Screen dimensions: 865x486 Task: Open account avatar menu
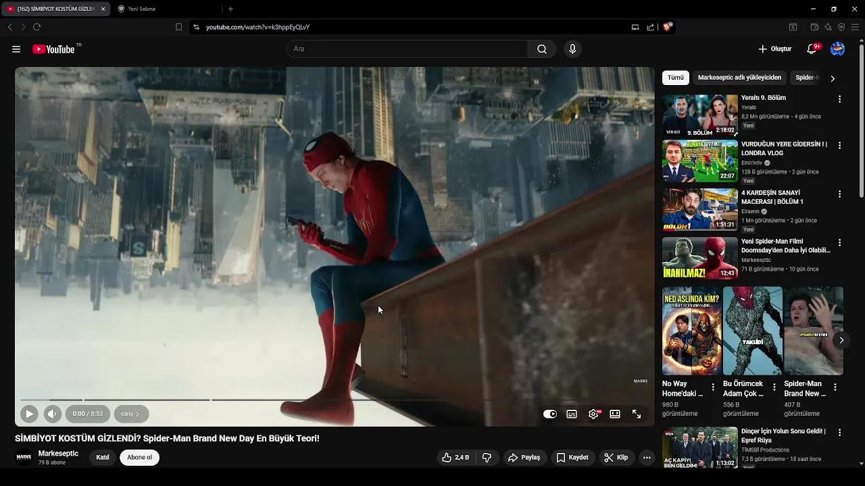click(837, 49)
